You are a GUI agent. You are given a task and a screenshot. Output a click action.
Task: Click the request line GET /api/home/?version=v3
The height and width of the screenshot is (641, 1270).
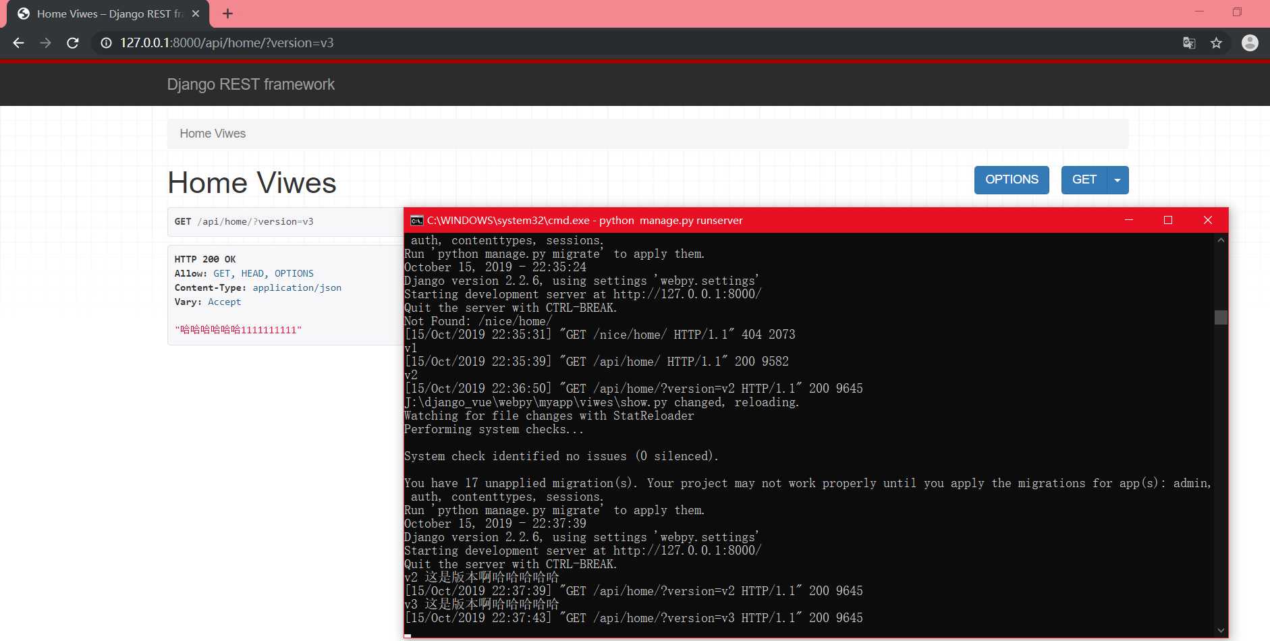coord(244,222)
